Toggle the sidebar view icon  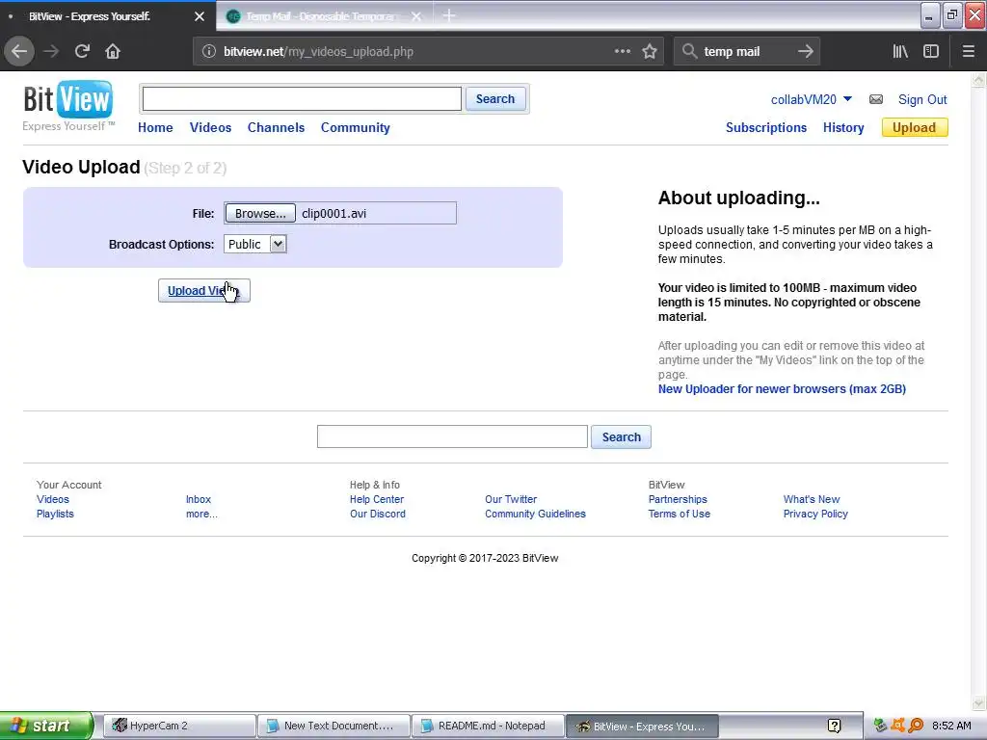pos(931,52)
